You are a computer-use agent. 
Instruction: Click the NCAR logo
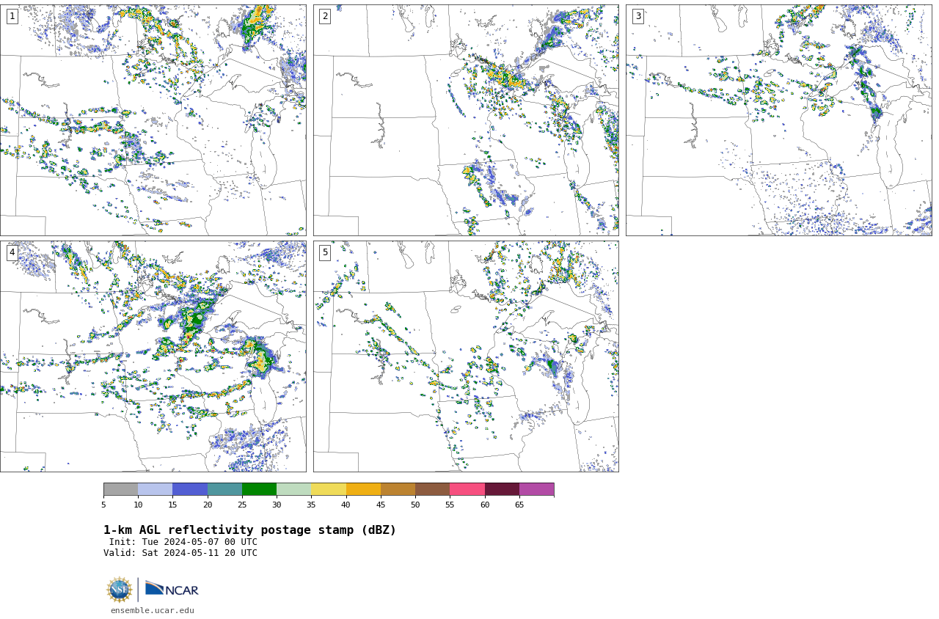172,589
